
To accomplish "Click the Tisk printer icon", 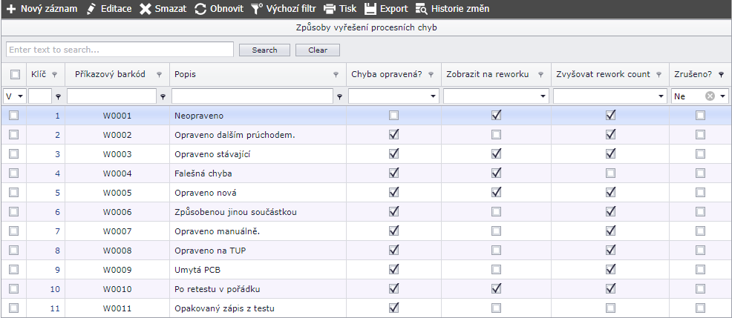I will point(329,9).
